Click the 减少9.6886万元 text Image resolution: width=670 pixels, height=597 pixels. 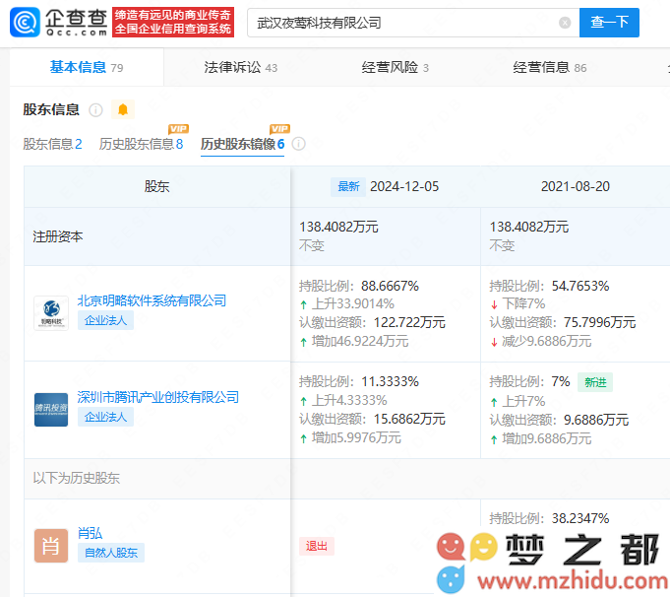pos(546,341)
